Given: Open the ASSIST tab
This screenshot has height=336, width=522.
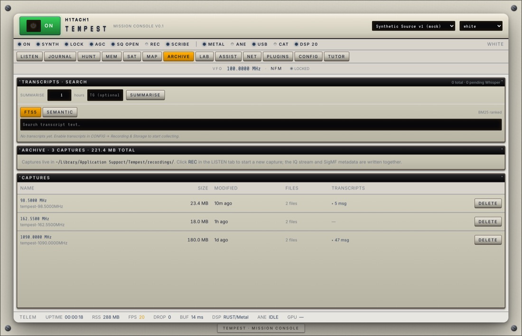Looking at the screenshot, I should click(228, 57).
